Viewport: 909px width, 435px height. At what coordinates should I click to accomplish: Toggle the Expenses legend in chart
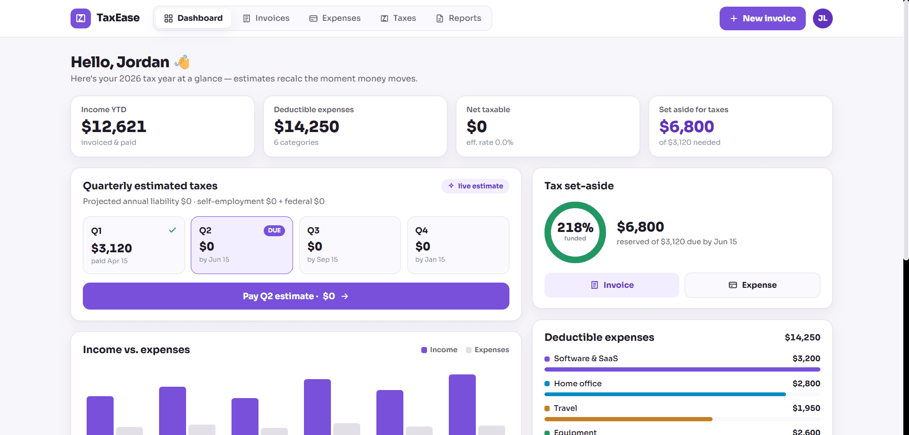coord(488,350)
